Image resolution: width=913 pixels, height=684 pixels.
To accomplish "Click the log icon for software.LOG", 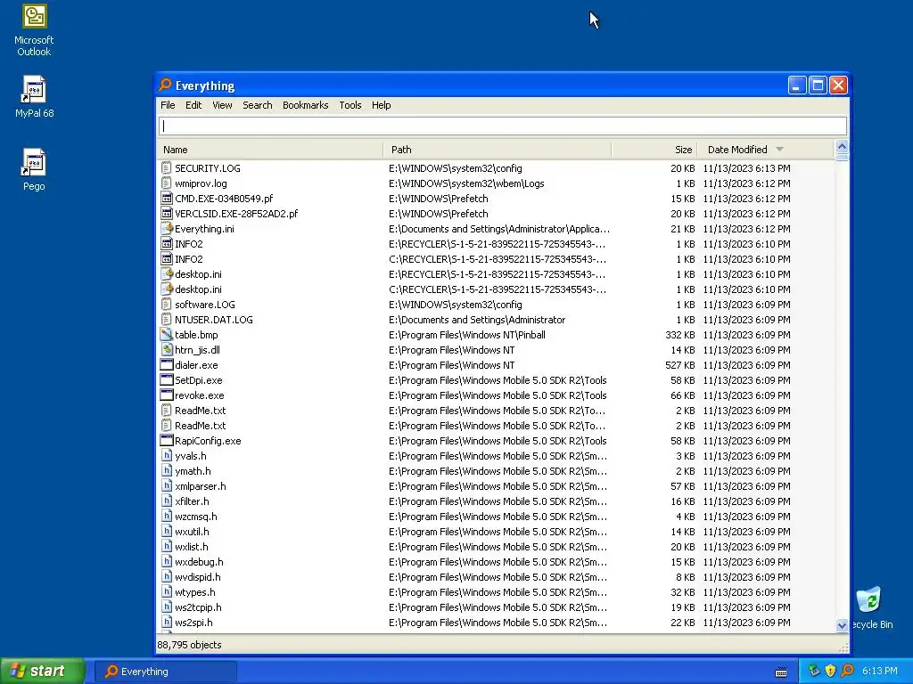I will (x=167, y=305).
